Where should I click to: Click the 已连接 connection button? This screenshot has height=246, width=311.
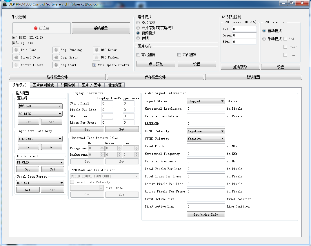pyautogui.click(x=42, y=28)
